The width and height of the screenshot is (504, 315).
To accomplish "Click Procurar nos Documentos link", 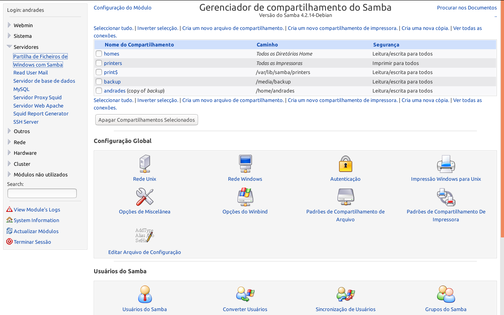I will [x=467, y=7].
